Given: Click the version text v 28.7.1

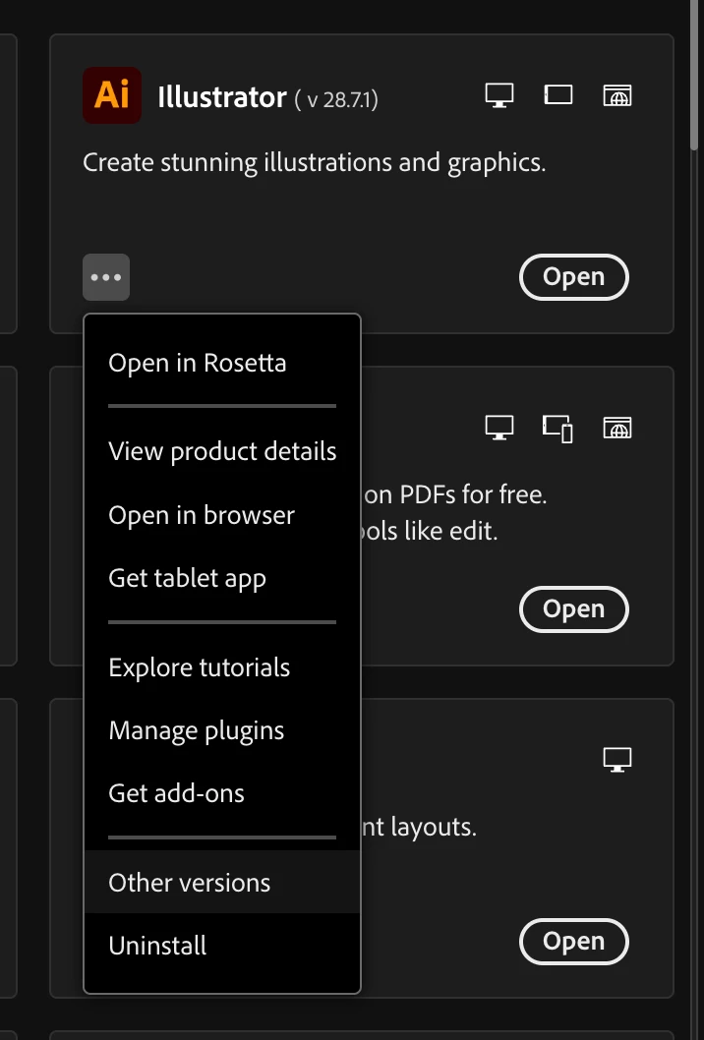Looking at the screenshot, I should (x=336, y=99).
